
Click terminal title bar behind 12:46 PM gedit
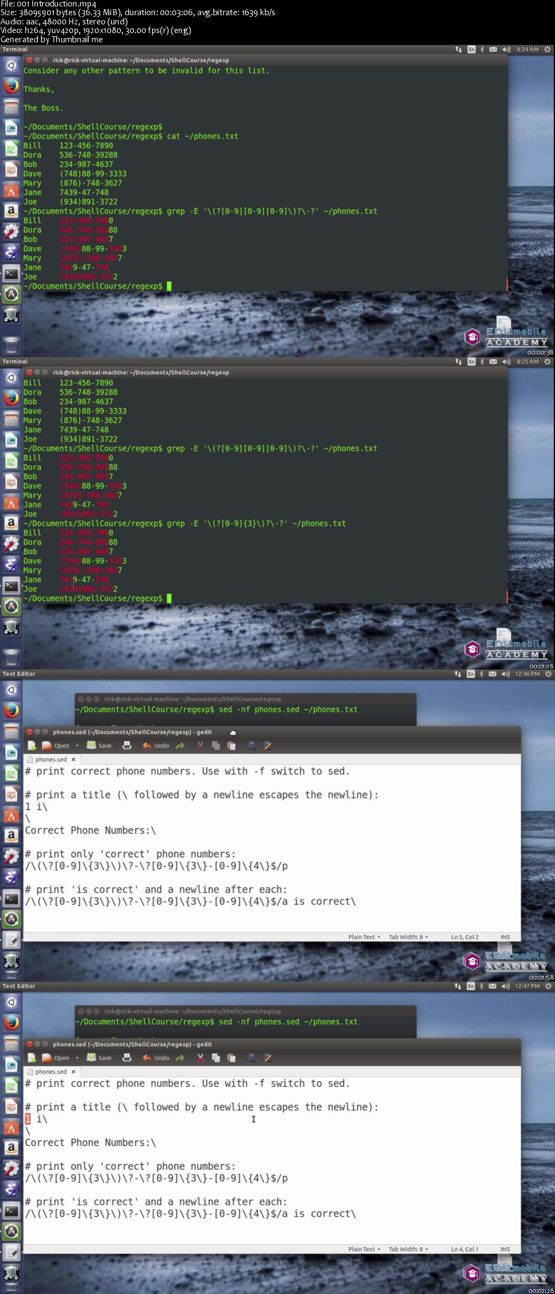246,699
